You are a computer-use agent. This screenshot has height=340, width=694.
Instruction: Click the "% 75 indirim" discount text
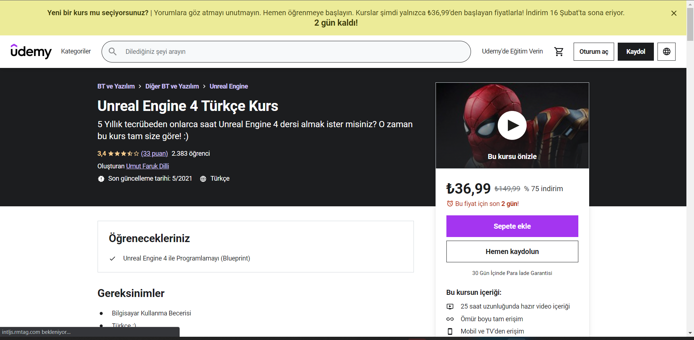[x=544, y=189]
